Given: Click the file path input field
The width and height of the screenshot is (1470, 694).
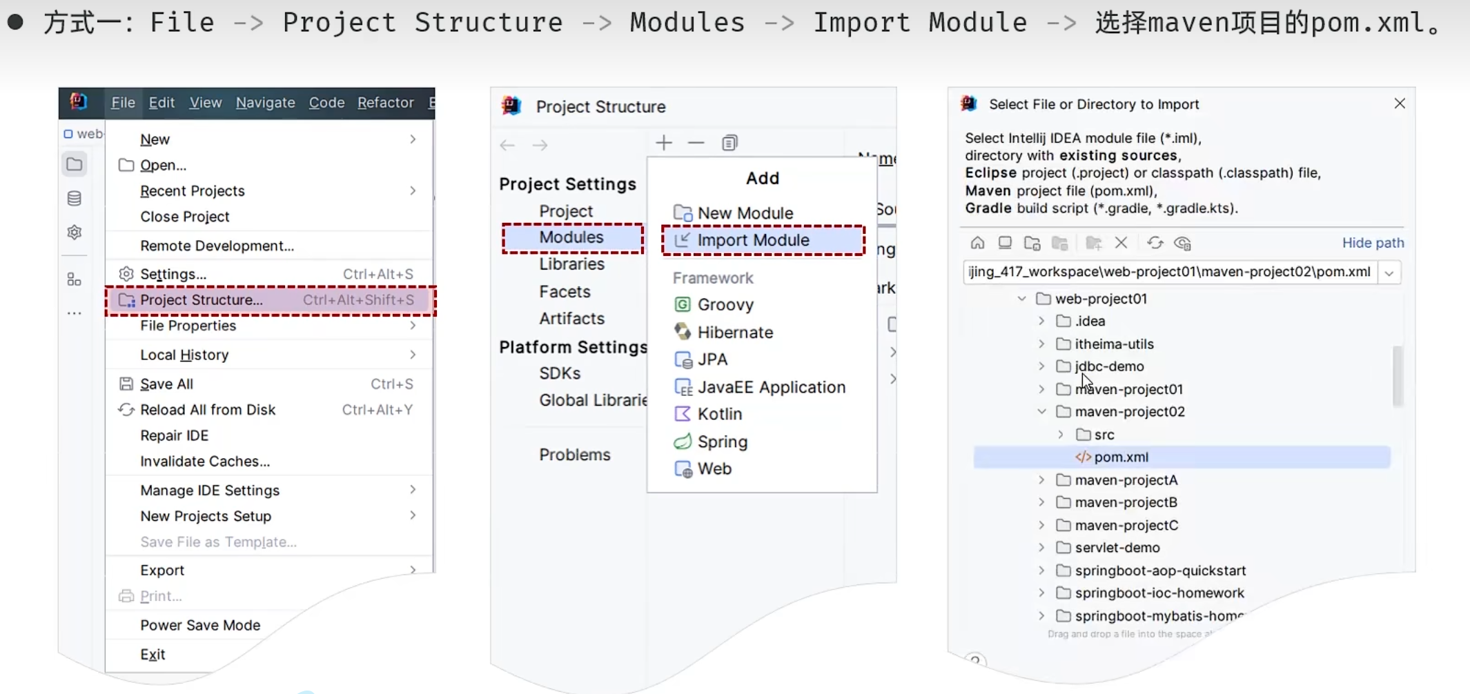Looking at the screenshot, I should click(x=1170, y=272).
